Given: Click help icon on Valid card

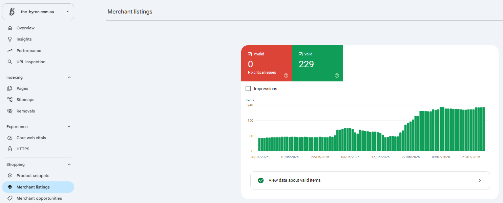Looking at the screenshot, I should coord(337,76).
